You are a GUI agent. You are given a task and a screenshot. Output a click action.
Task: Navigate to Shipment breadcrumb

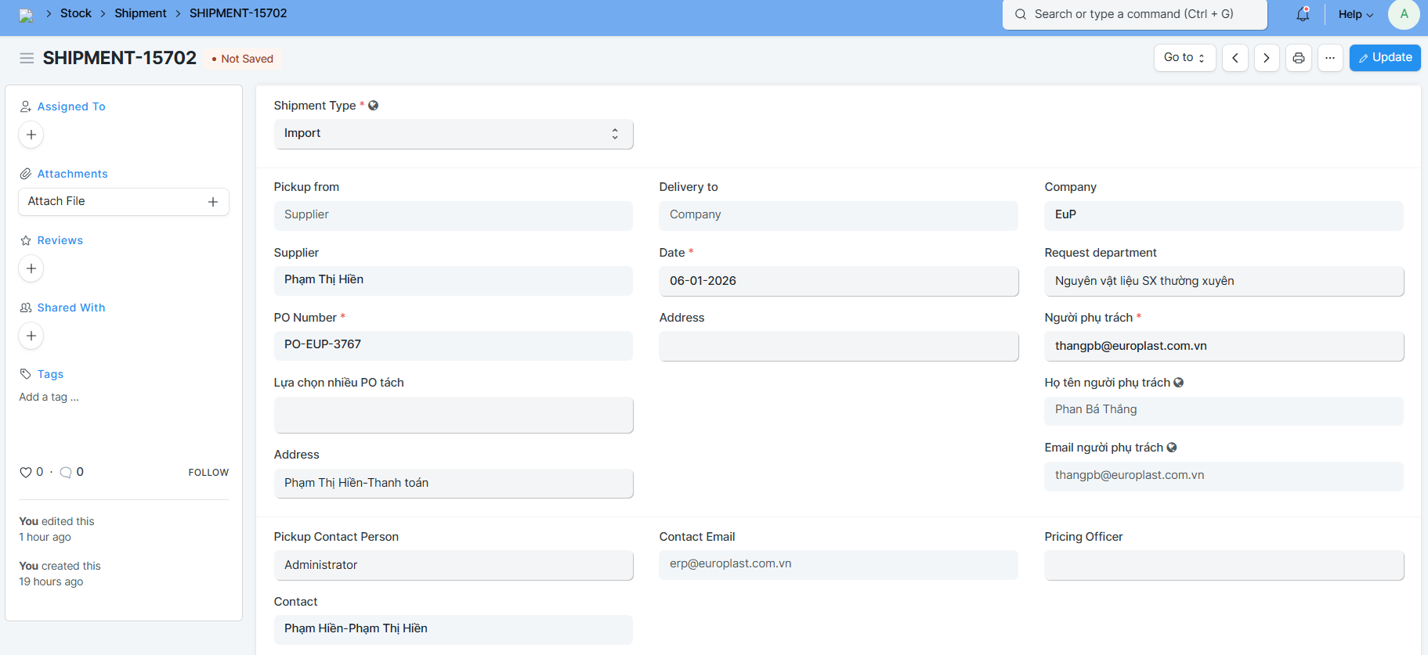pyautogui.click(x=140, y=13)
